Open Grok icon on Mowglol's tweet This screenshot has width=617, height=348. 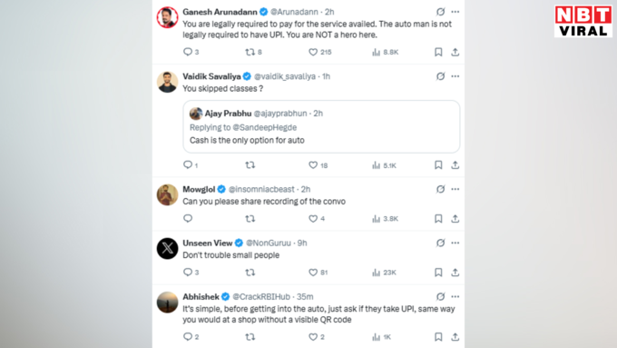pos(440,189)
